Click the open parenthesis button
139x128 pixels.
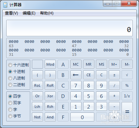tap(37, 75)
